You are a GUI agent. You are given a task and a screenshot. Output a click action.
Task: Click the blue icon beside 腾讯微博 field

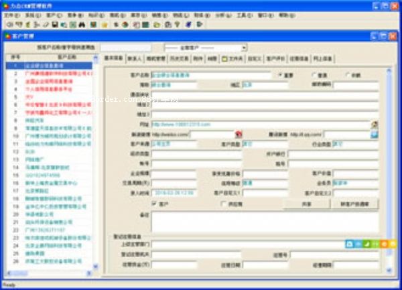point(374,134)
